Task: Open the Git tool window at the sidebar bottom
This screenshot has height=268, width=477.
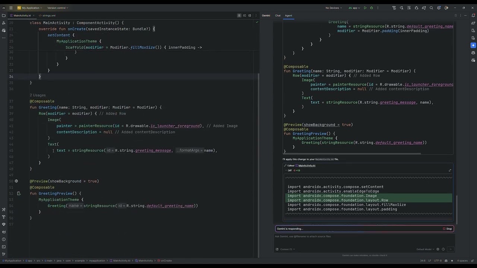Action: [4, 254]
